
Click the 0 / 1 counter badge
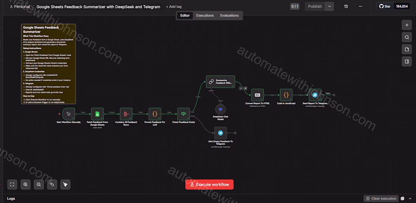coord(295,6)
